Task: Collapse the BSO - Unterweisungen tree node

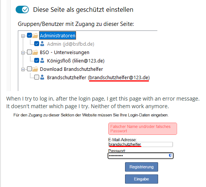Action: tap(23, 53)
